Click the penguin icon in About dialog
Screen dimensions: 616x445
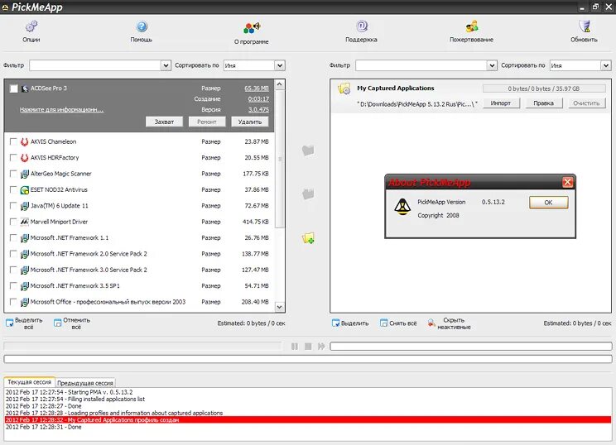[x=402, y=207]
